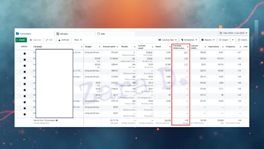Click the green Create button
Viewport: 264px width, 149px height.
coord(21,40)
